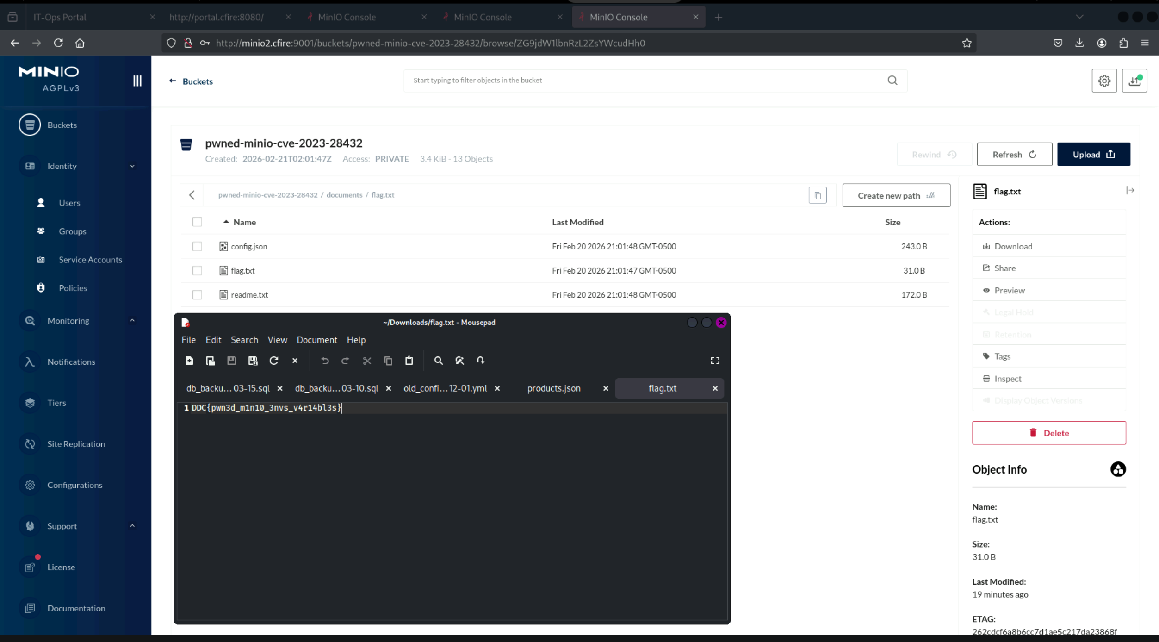Open the browser list-all-tabs chevron

coord(1079,17)
